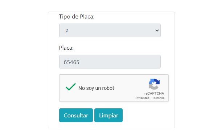Click the 65465 text in Placa field
The width and height of the screenshot is (213, 133).
(x=71, y=62)
